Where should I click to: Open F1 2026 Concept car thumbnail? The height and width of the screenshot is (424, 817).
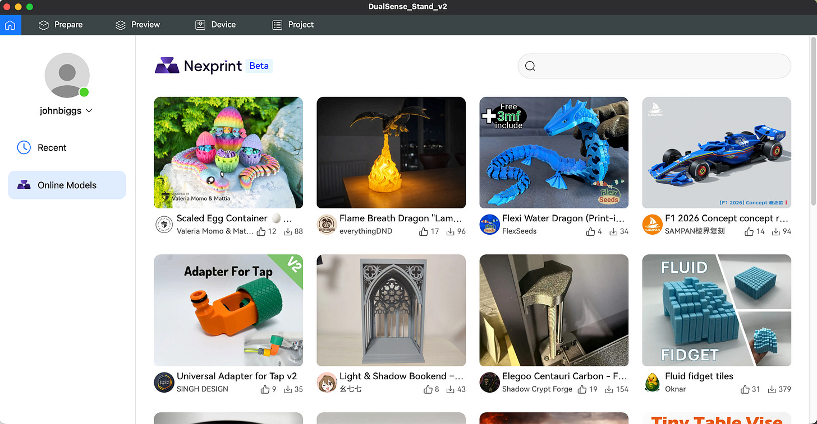pos(717,152)
